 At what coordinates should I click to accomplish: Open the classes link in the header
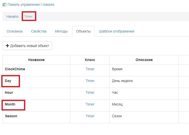(48, 4)
